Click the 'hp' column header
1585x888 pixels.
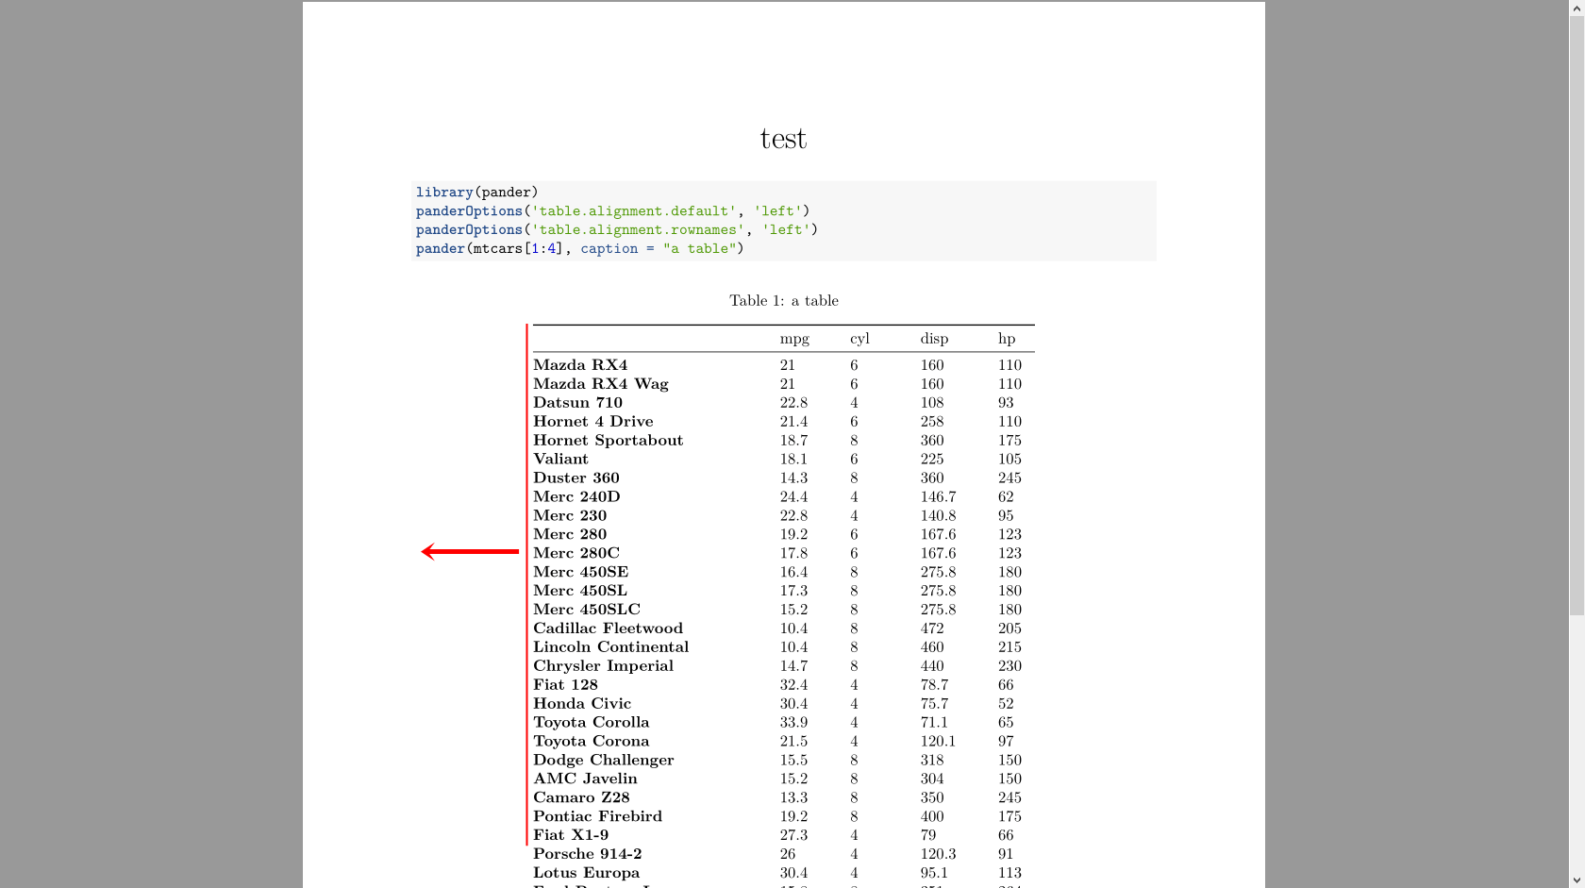[1007, 338]
